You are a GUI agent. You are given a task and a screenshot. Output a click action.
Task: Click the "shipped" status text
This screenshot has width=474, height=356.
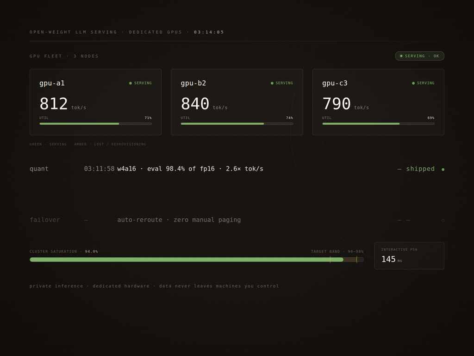pyautogui.click(x=420, y=169)
